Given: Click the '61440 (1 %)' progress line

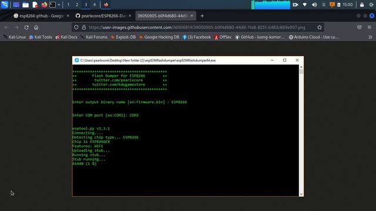Looking at the screenshot, I should tap(84, 164).
